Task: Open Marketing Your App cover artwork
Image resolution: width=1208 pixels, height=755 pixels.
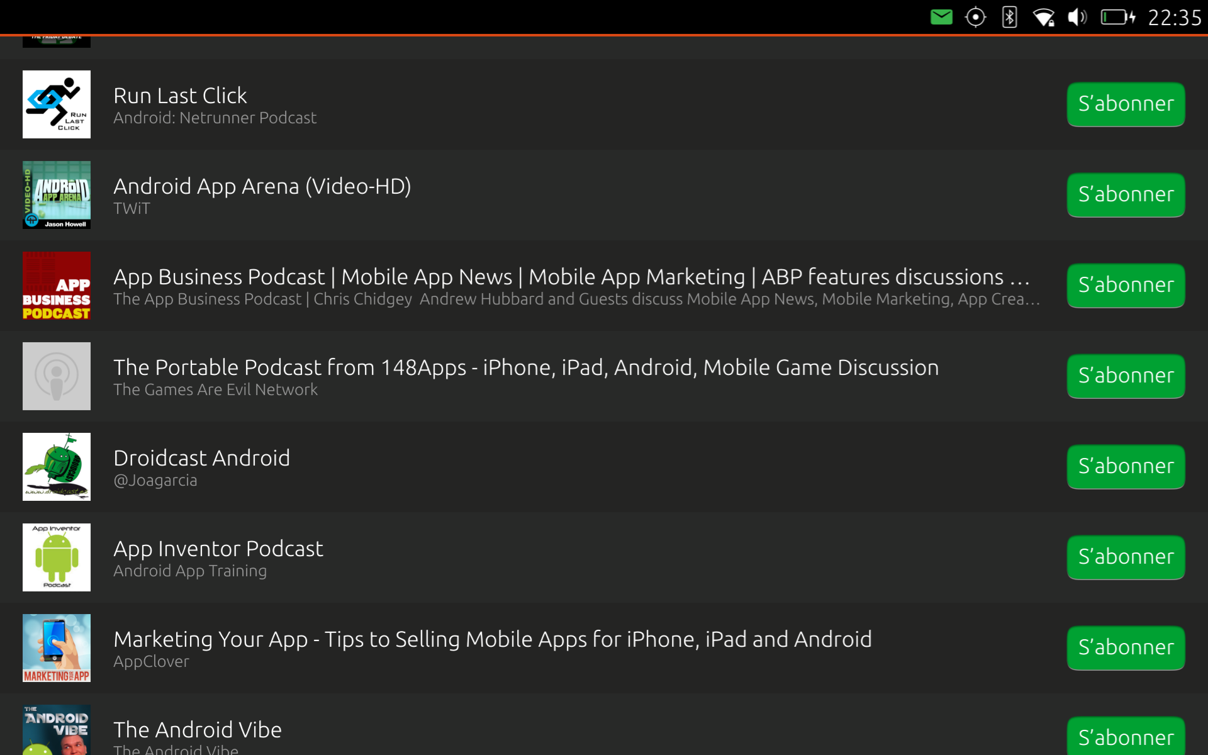Action: [x=57, y=648]
